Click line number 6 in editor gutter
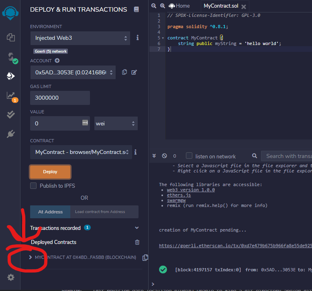The width and height of the screenshot is (312, 291). click(159, 43)
